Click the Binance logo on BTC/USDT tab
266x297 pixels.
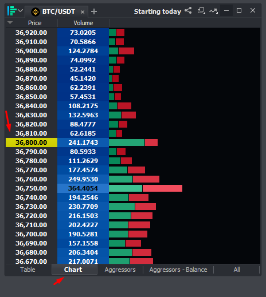tap(36, 12)
